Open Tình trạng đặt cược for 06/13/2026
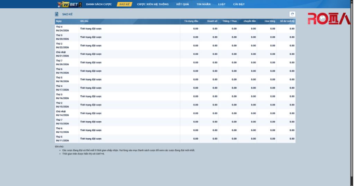The height and width of the screenshot is (186, 354). [x=91, y=122]
